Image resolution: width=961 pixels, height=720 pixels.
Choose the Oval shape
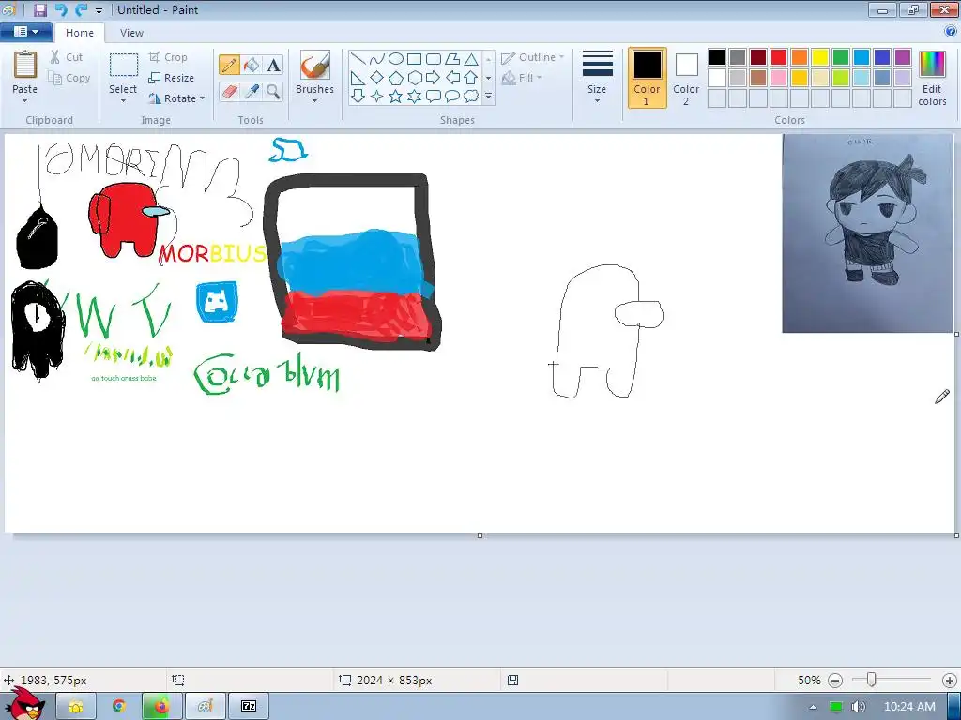(x=396, y=59)
